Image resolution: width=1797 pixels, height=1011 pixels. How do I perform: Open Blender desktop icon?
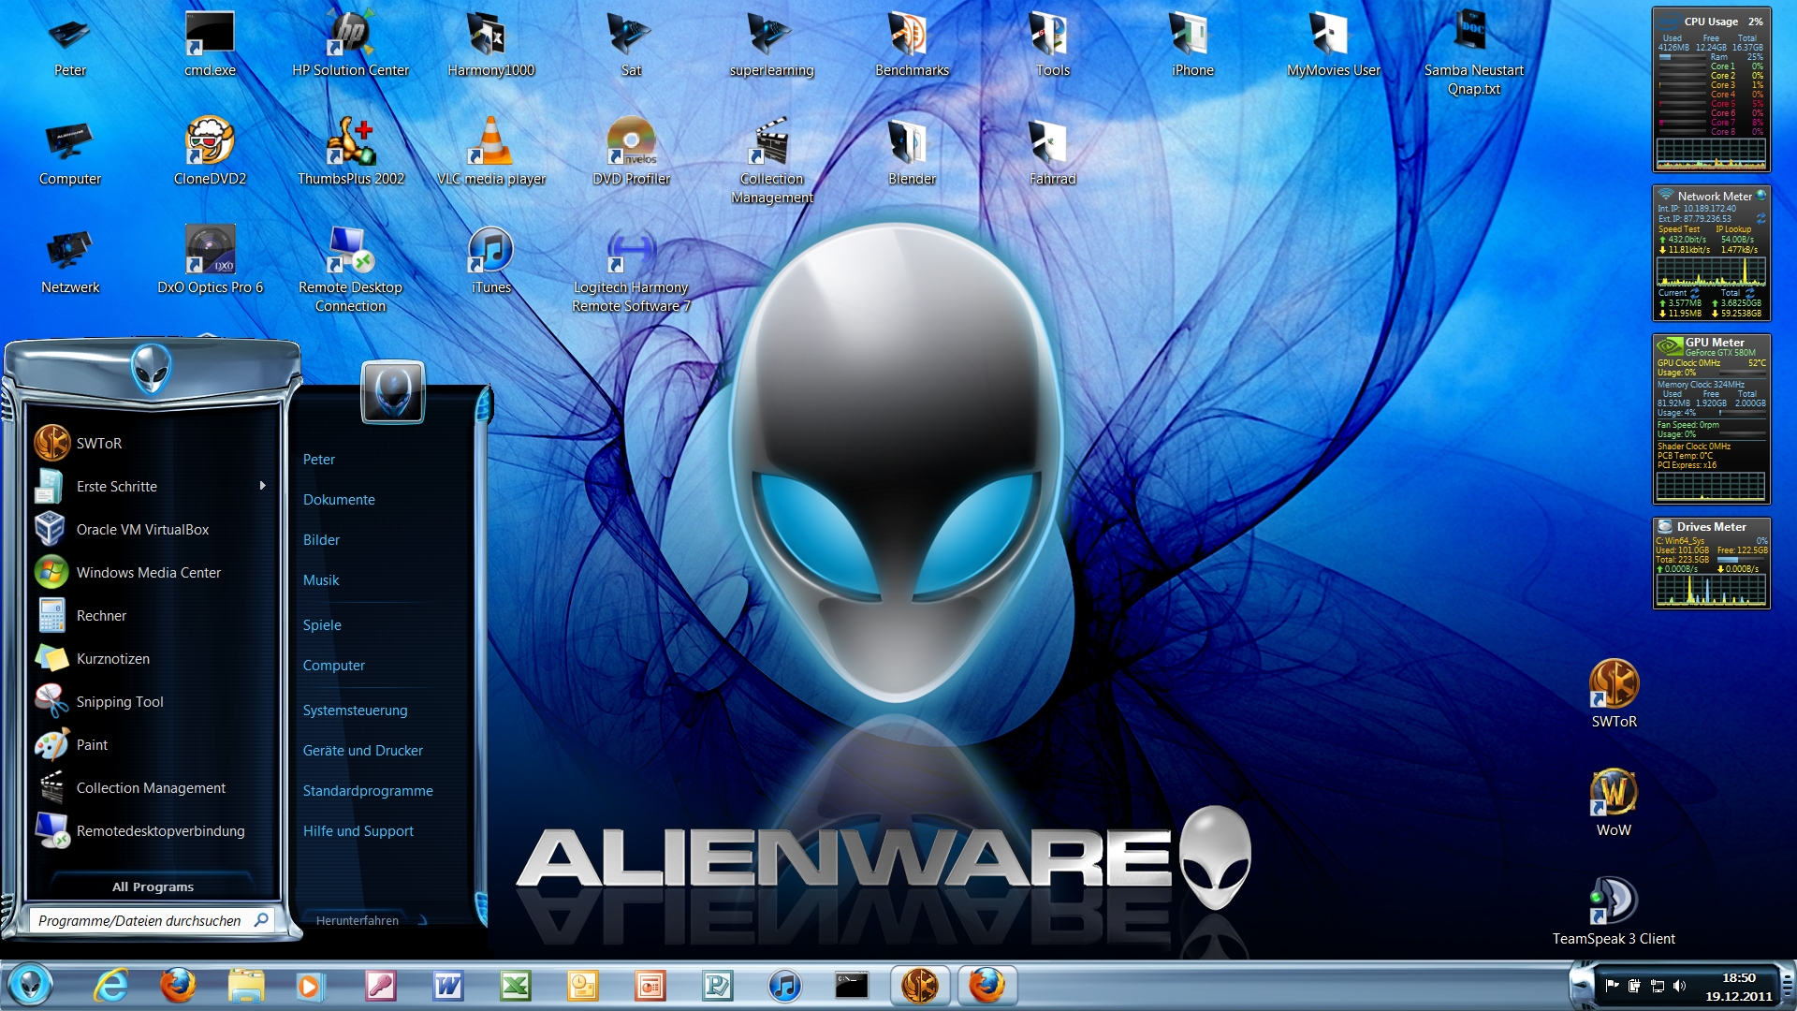(x=912, y=153)
